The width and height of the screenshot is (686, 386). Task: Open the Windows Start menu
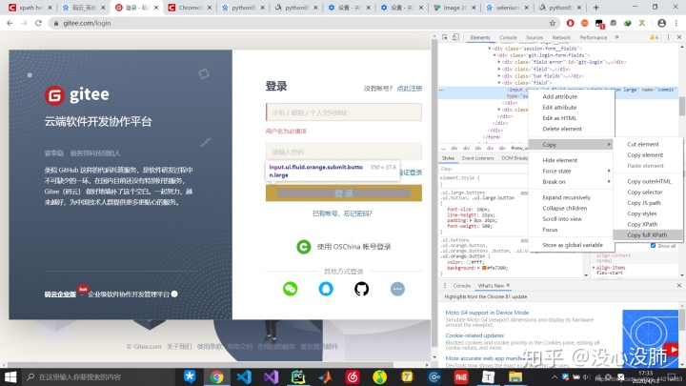click(x=10, y=376)
